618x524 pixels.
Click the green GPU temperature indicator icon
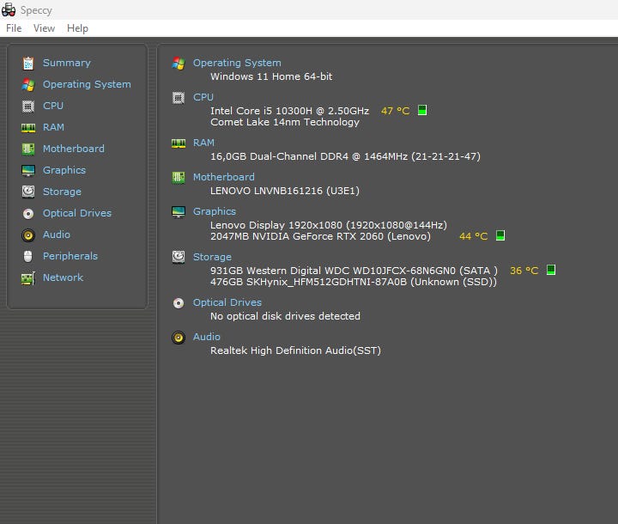[500, 235]
